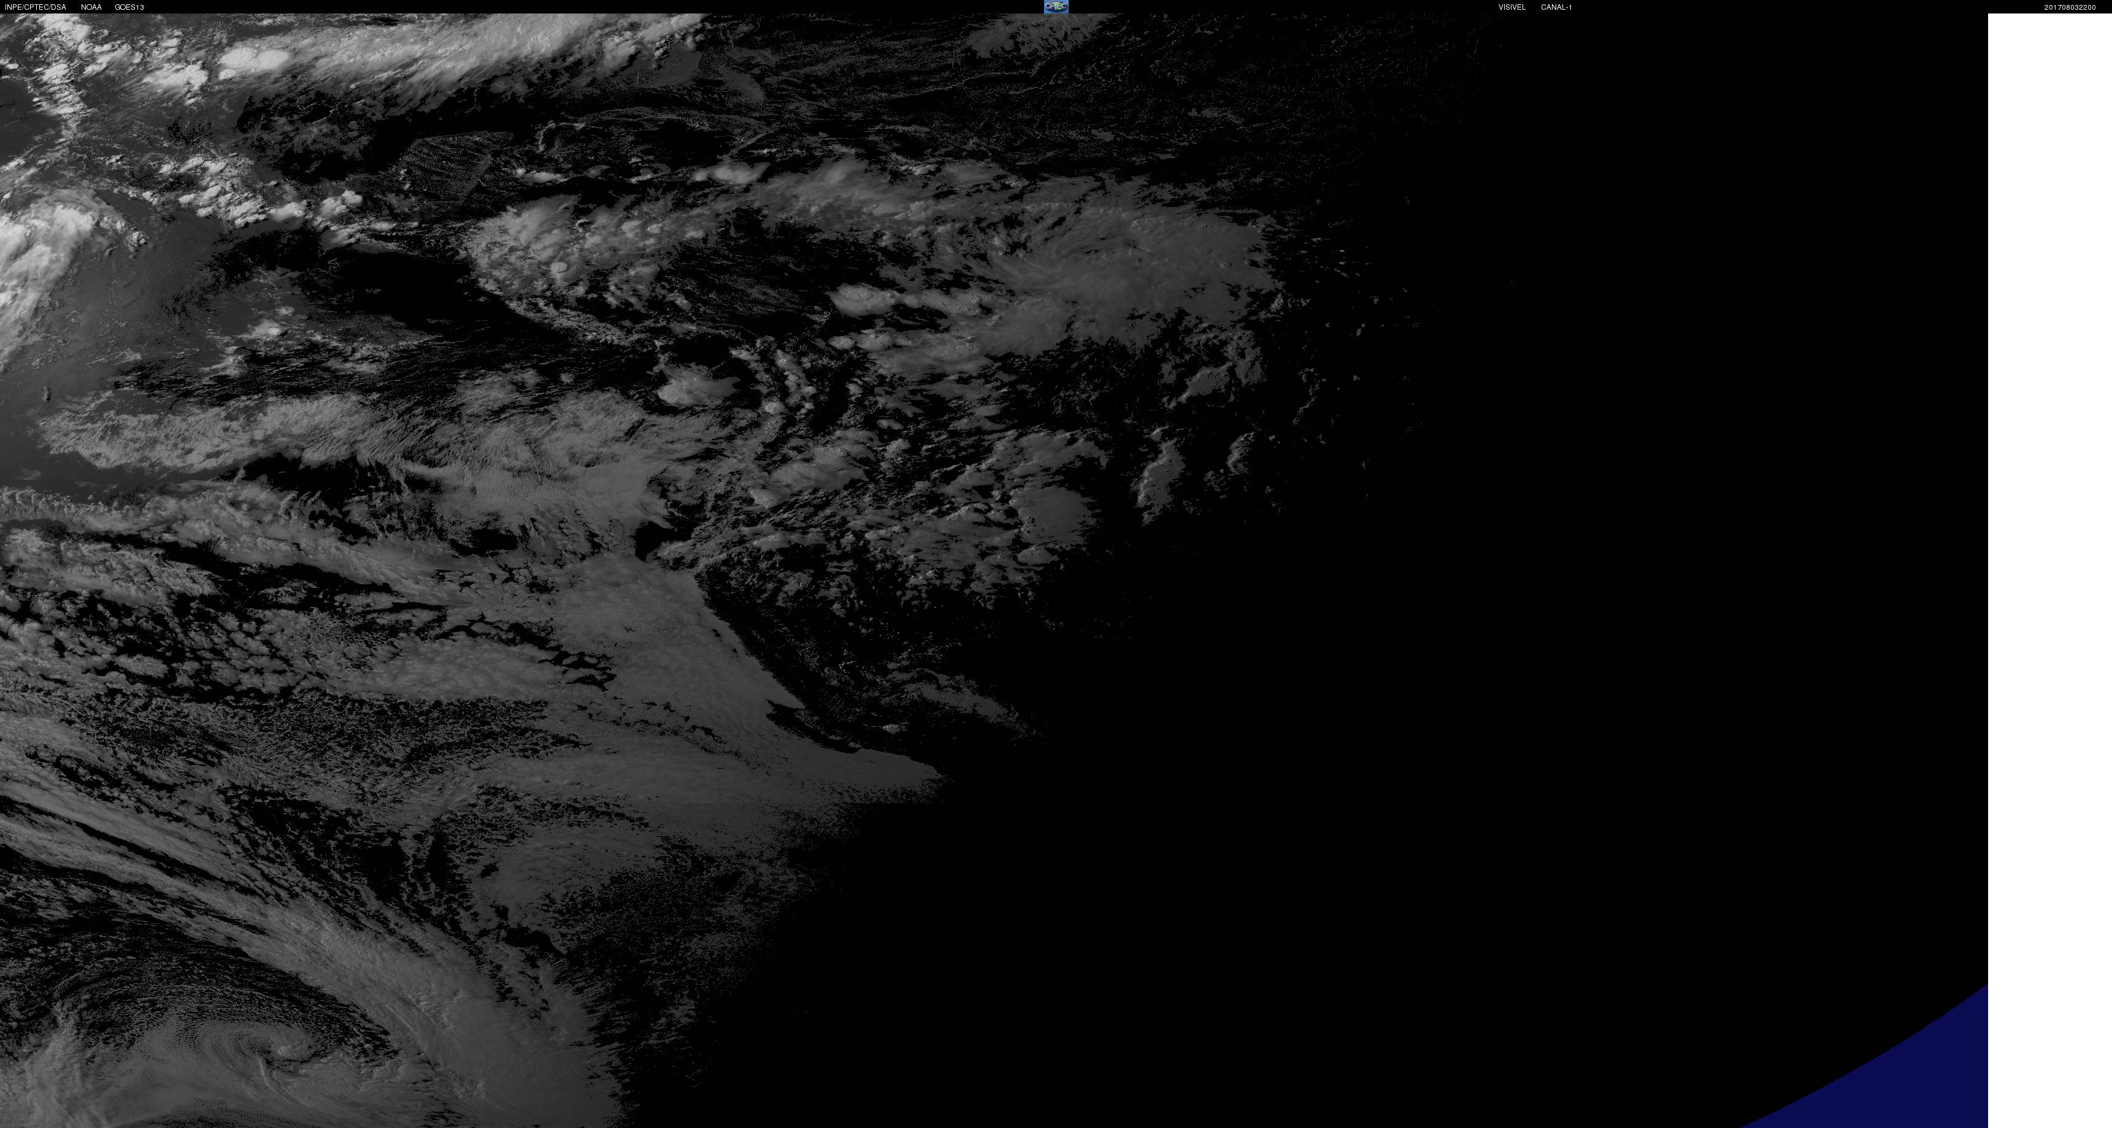This screenshot has height=1128, width=2112.
Task: Click the black header bar's empty area
Action: point(574,7)
